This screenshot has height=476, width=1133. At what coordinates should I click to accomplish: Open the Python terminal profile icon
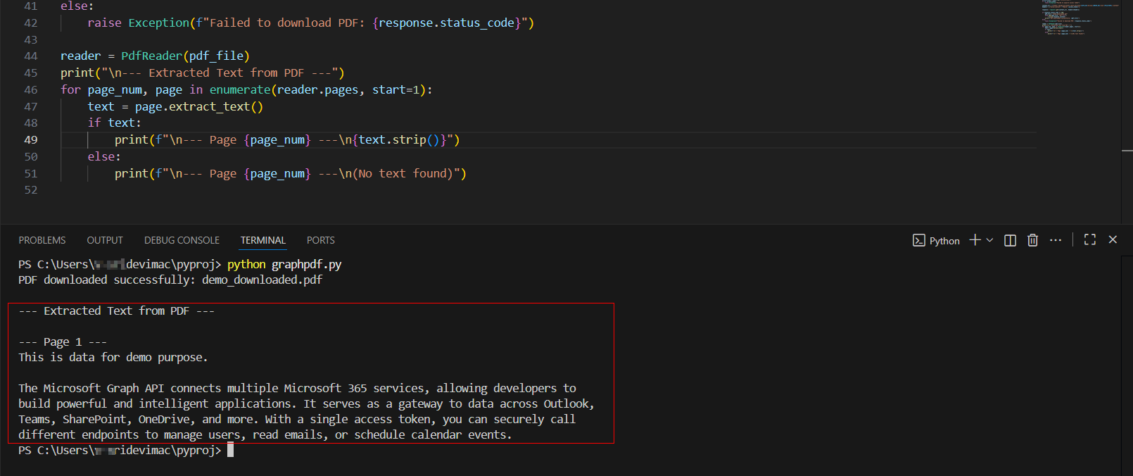[918, 240]
